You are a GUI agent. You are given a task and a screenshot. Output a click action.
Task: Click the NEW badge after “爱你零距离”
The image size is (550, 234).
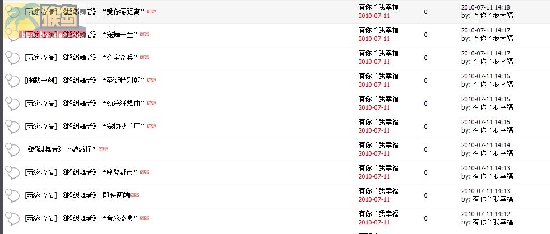point(151,12)
